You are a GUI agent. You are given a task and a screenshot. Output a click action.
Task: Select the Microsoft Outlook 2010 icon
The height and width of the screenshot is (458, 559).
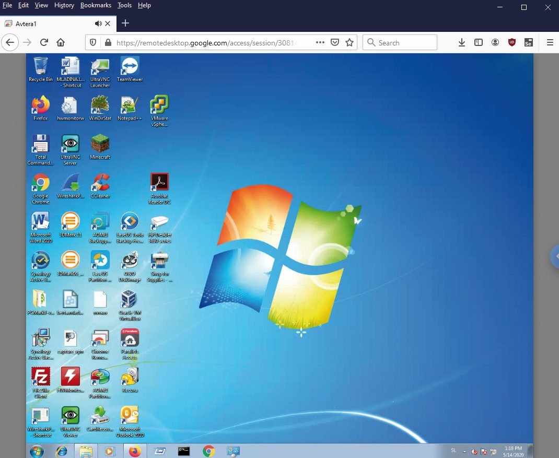click(130, 422)
